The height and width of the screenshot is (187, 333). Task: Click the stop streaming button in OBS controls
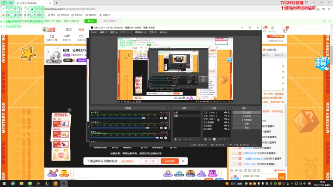246,113
